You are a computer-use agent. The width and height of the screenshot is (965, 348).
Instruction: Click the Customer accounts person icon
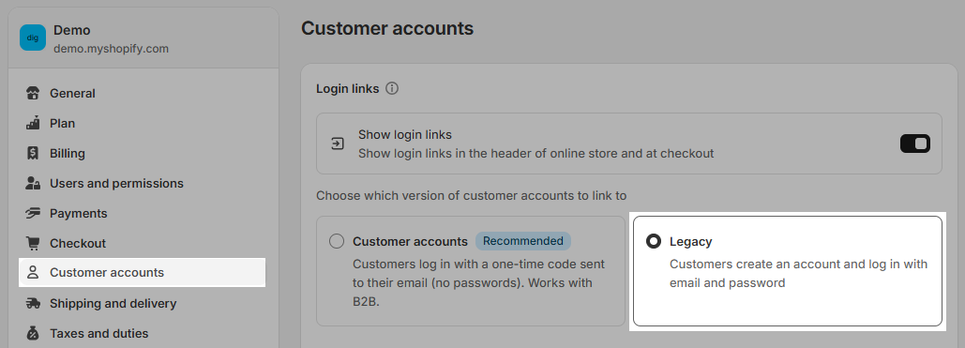(x=33, y=273)
